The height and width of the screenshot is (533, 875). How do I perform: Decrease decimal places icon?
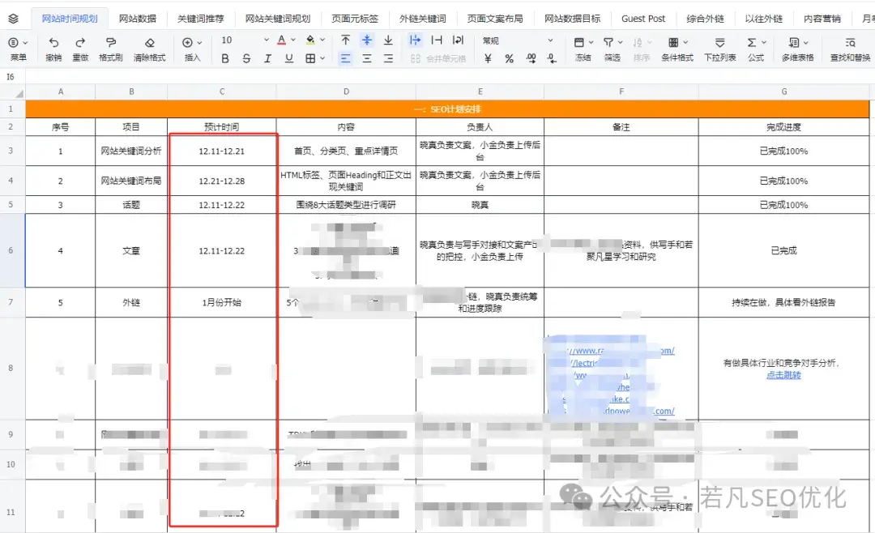click(x=552, y=58)
